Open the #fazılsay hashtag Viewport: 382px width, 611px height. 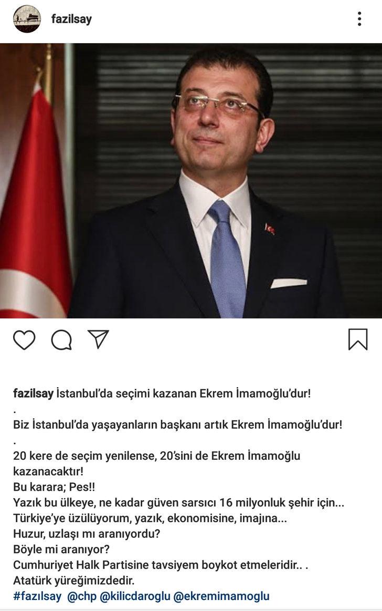click(37, 596)
